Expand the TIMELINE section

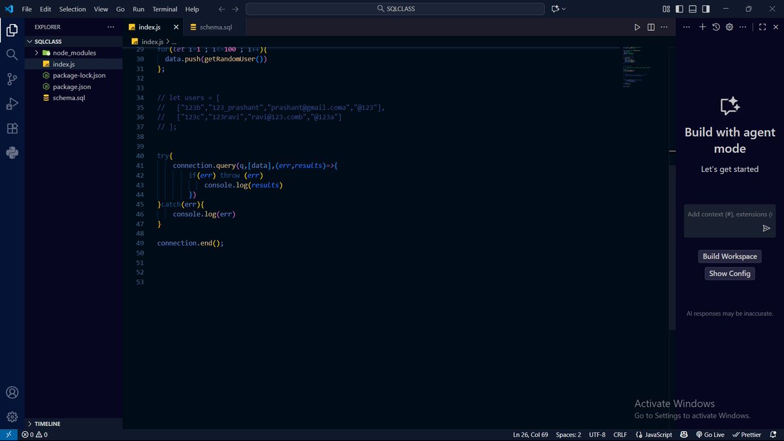[30, 423]
